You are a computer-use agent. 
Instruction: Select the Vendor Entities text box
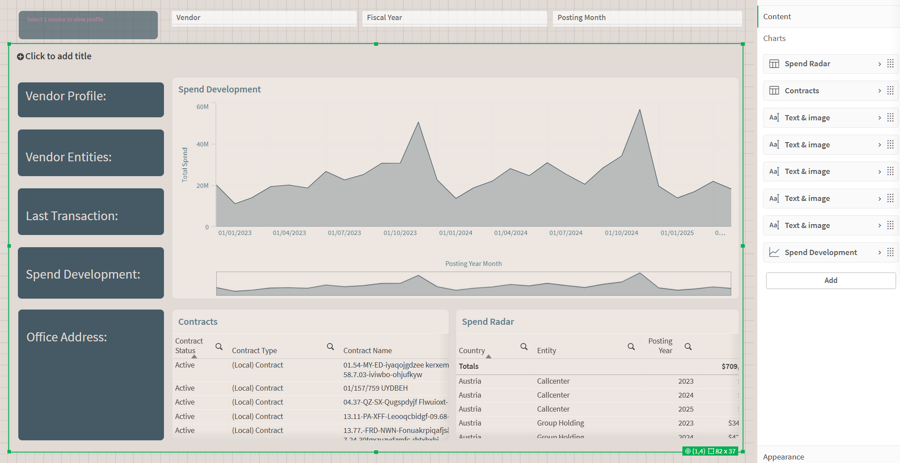91,153
